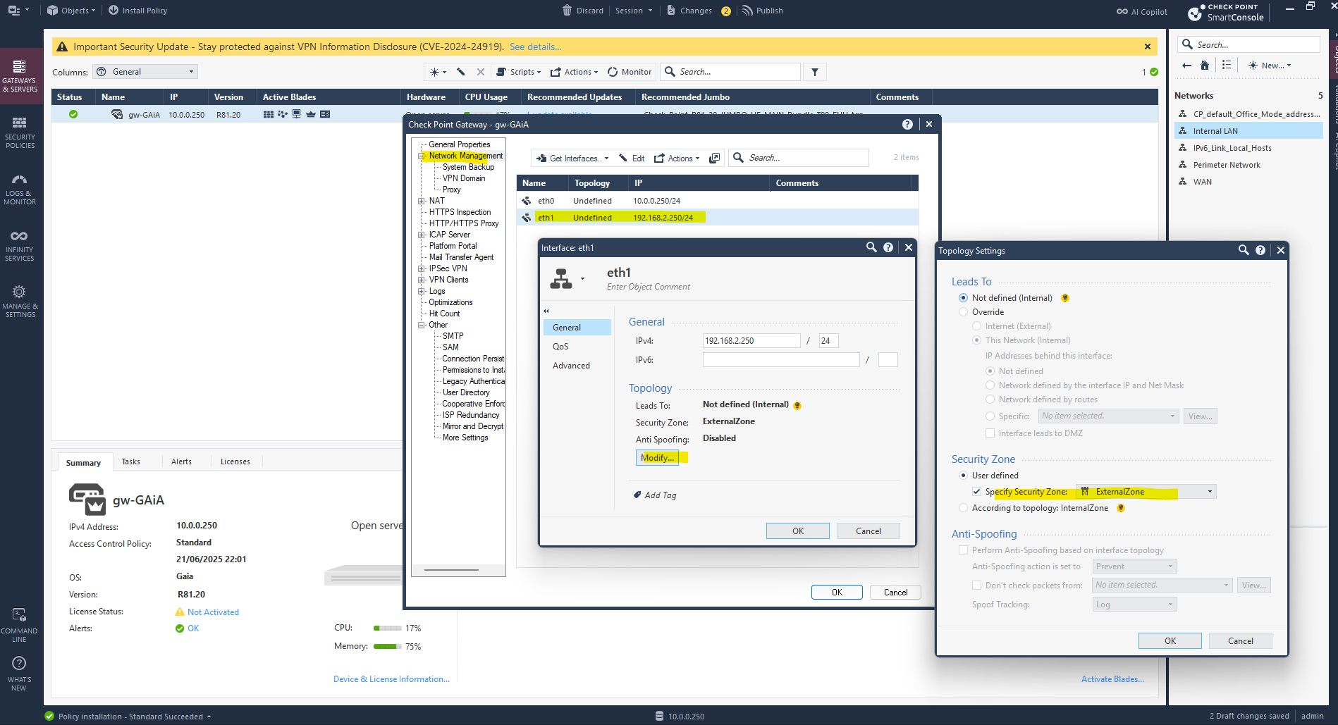
Task: Click Cancel in Interface eth1 dialog
Action: pos(869,531)
